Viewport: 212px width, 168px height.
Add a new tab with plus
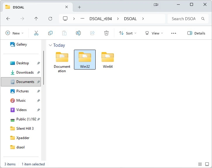point(79,7)
